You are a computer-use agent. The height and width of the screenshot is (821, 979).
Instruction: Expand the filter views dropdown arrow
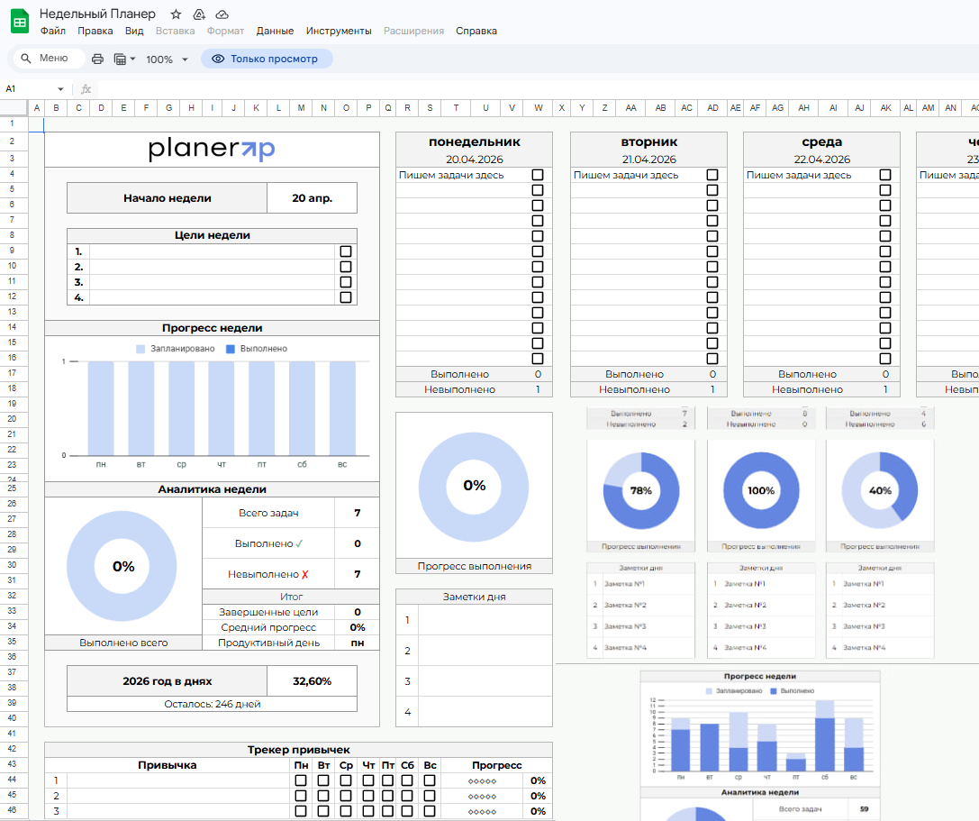[x=132, y=59]
